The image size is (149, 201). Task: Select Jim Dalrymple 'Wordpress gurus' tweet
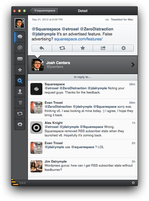(x=83, y=167)
